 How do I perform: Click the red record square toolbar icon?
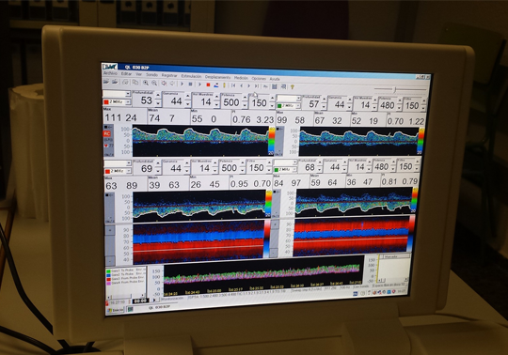(208, 85)
